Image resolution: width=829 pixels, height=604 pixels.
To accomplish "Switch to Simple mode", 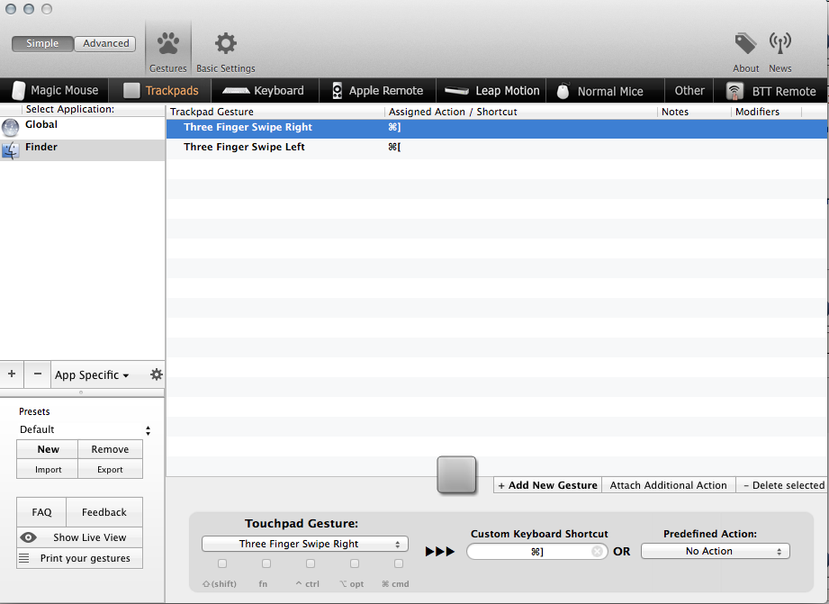I will [x=42, y=43].
